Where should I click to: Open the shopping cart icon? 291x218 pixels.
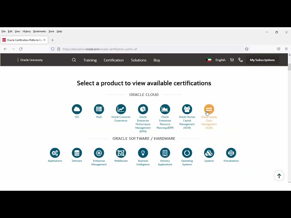(232, 60)
